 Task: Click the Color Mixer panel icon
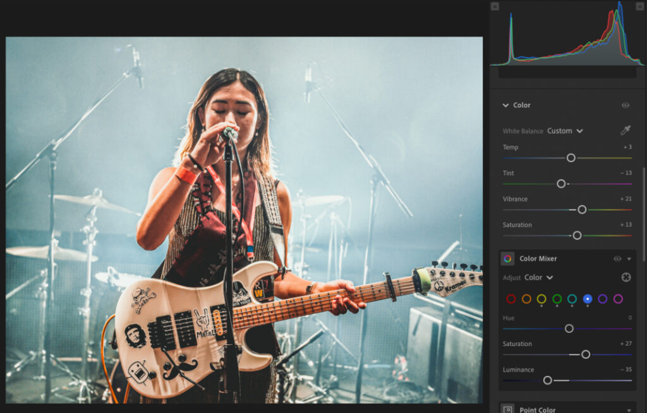click(x=507, y=259)
